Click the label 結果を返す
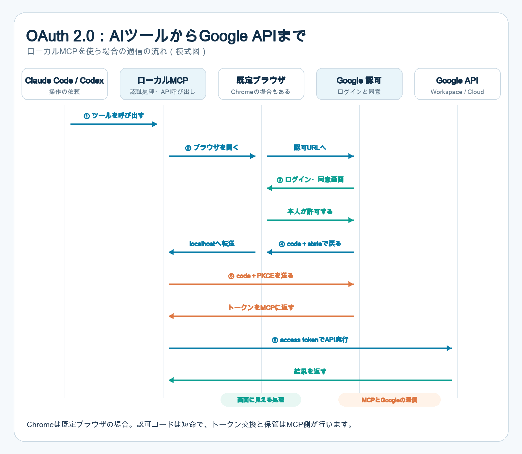 point(310,372)
